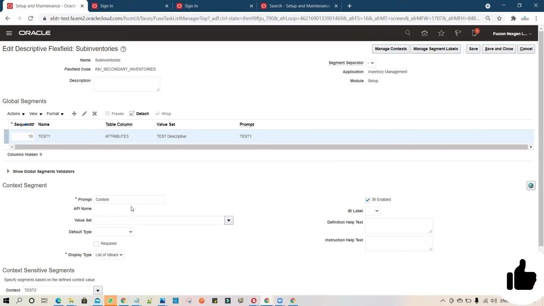The image size is (544, 306).
Task: Open the Context TEST2 dropdown arrow
Action: [x=98, y=290]
